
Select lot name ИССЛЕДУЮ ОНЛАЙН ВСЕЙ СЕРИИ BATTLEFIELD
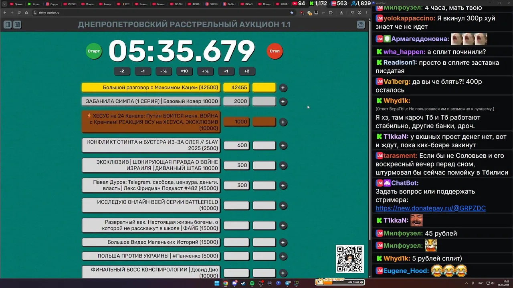point(151,205)
